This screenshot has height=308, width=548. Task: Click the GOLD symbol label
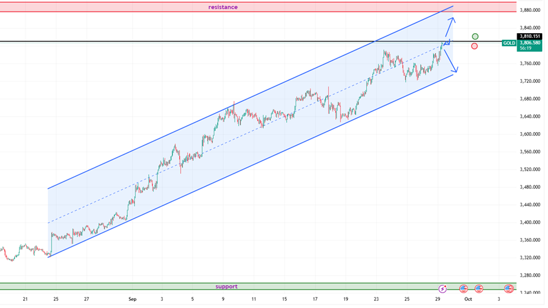pos(508,43)
